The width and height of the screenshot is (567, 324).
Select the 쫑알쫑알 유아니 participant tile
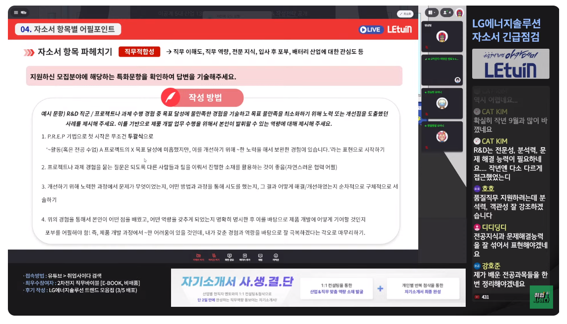442,137
